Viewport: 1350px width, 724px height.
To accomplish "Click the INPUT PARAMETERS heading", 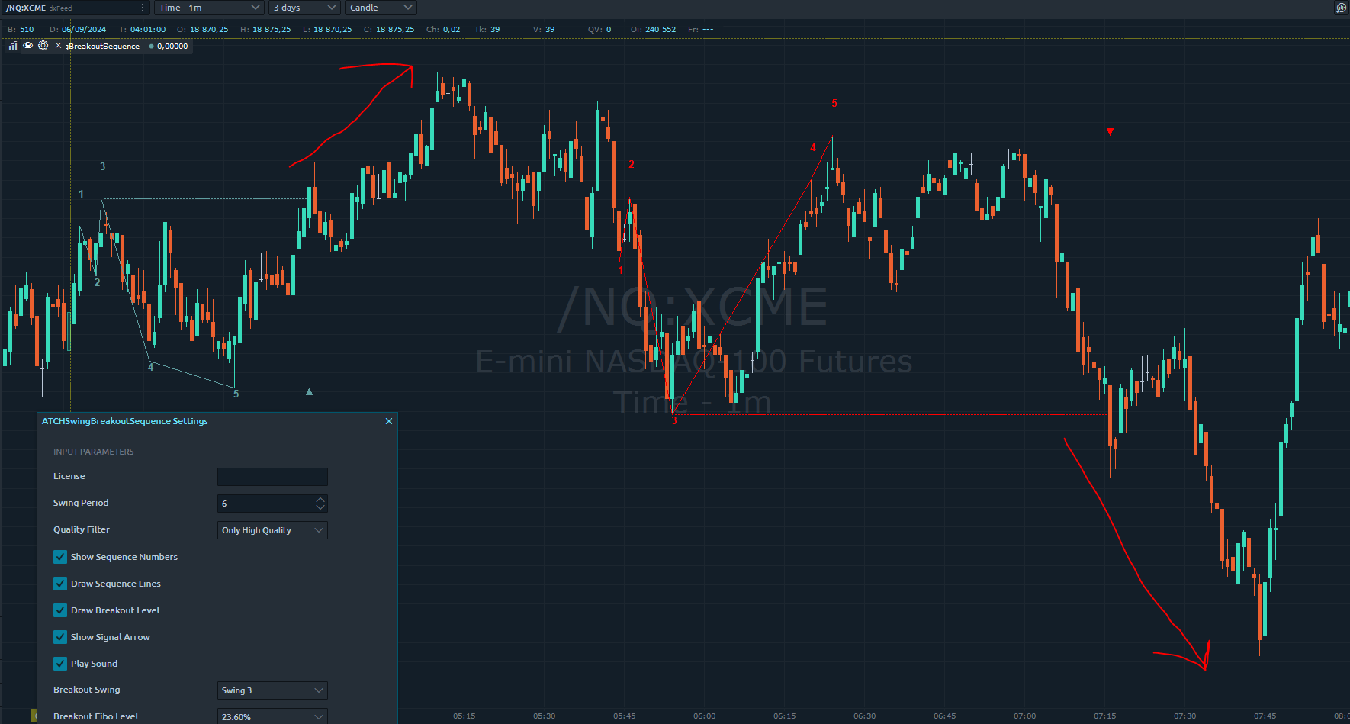I will click(94, 452).
